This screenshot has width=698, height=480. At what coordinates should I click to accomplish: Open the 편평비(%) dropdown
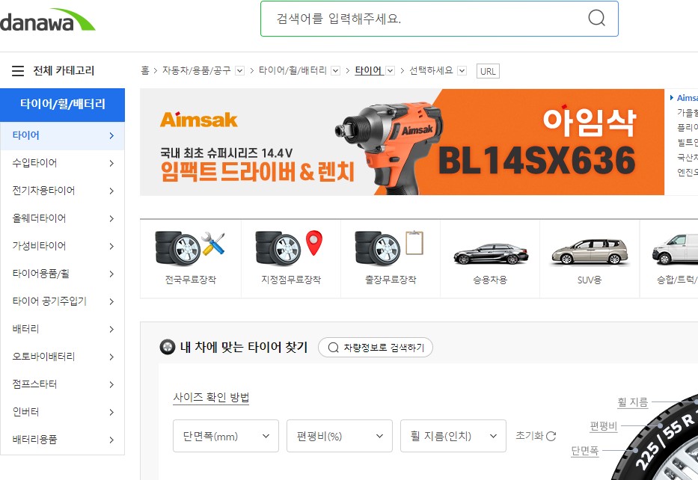pyautogui.click(x=340, y=436)
